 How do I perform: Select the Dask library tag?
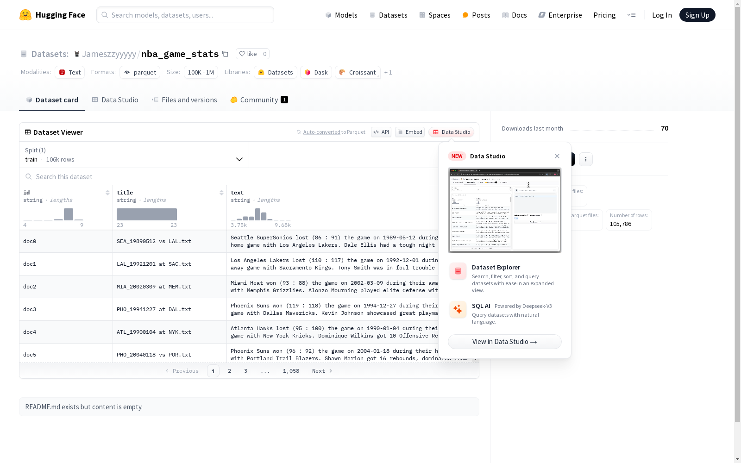point(316,72)
